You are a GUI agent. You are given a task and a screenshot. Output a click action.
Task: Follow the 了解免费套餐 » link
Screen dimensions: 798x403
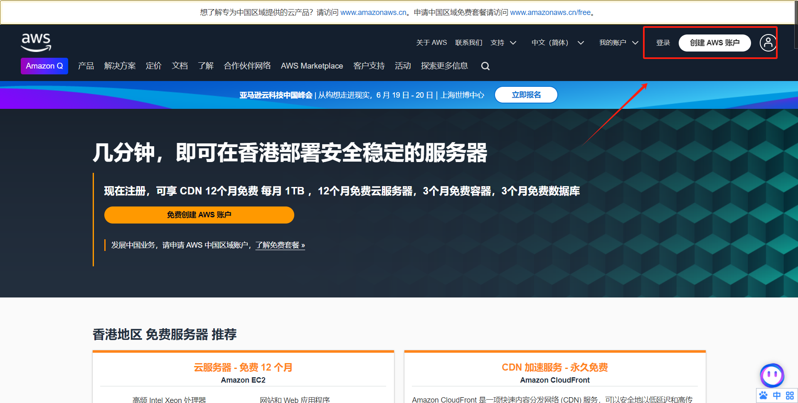(x=280, y=245)
